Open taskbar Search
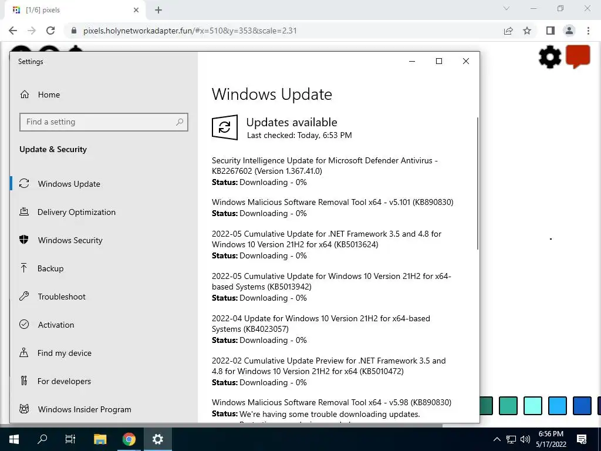Image resolution: width=601 pixels, height=451 pixels. point(42,439)
